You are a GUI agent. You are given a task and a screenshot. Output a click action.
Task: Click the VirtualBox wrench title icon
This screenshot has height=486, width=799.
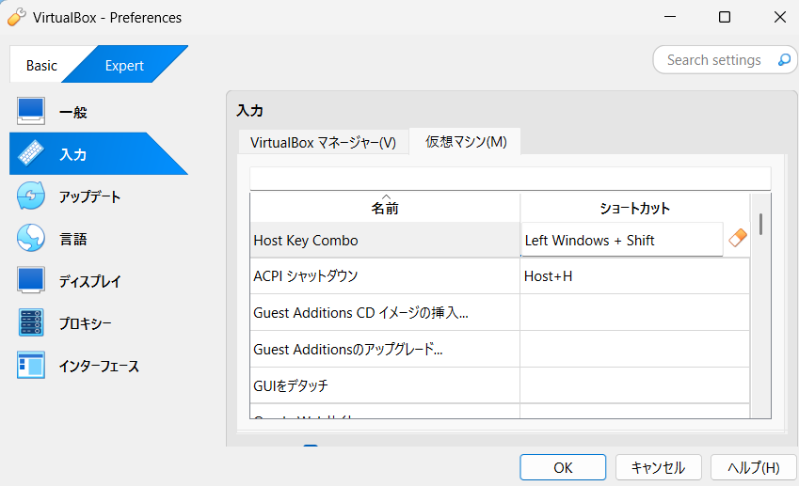coord(16,17)
